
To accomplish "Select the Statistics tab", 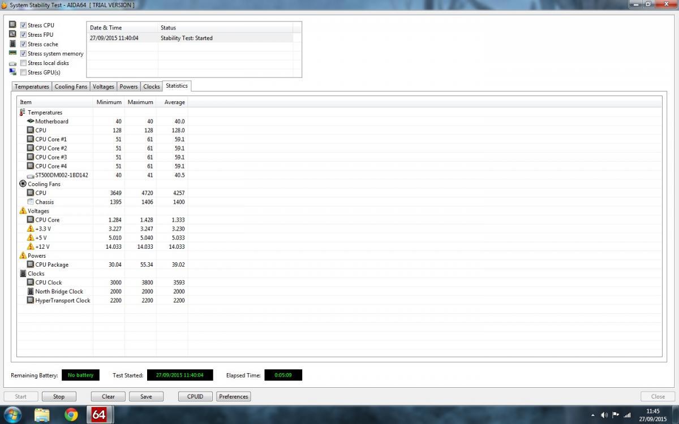I will (x=177, y=86).
